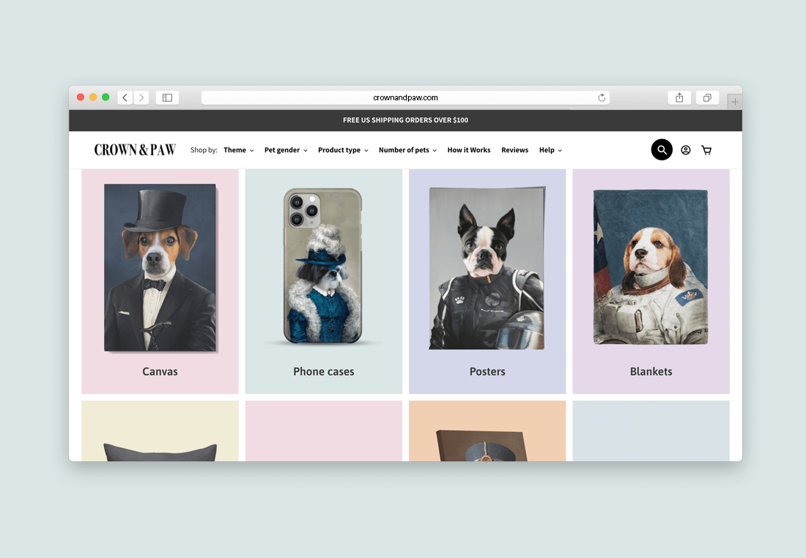Image resolution: width=806 pixels, height=558 pixels.
Task: Open the Number of pets dropdown
Action: (x=407, y=150)
